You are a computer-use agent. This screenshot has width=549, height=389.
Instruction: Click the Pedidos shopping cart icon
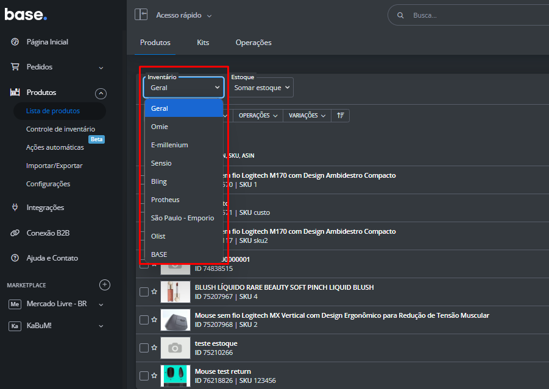pos(15,67)
